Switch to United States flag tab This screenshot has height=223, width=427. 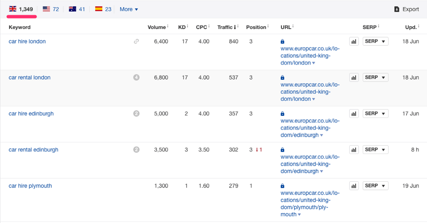[51, 9]
